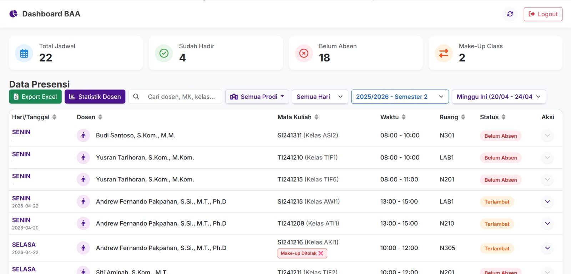Viewport: 571px width, 274px height.
Task: Sort table by Mata Kuliah column
Action: point(317,117)
